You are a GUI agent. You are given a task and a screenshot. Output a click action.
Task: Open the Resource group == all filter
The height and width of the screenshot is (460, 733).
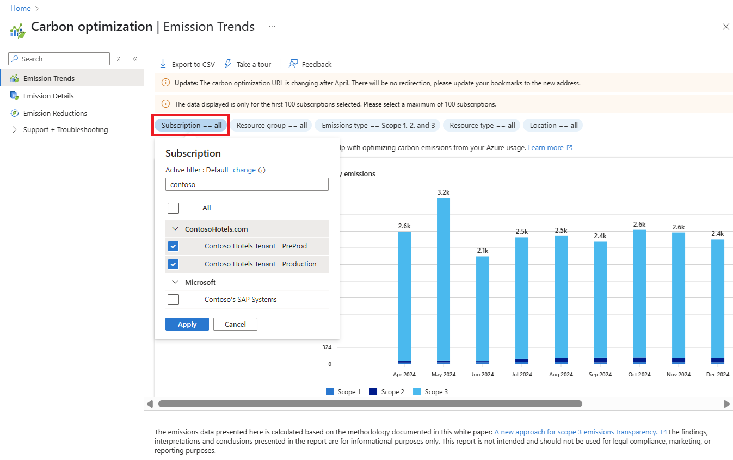click(272, 126)
